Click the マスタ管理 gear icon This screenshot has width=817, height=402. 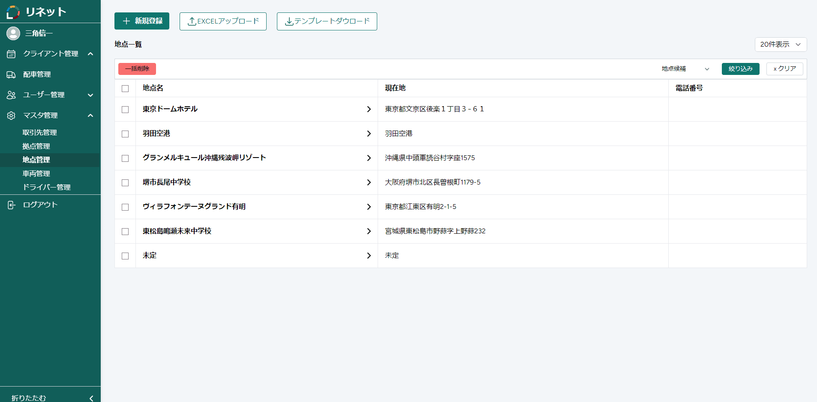tap(11, 116)
